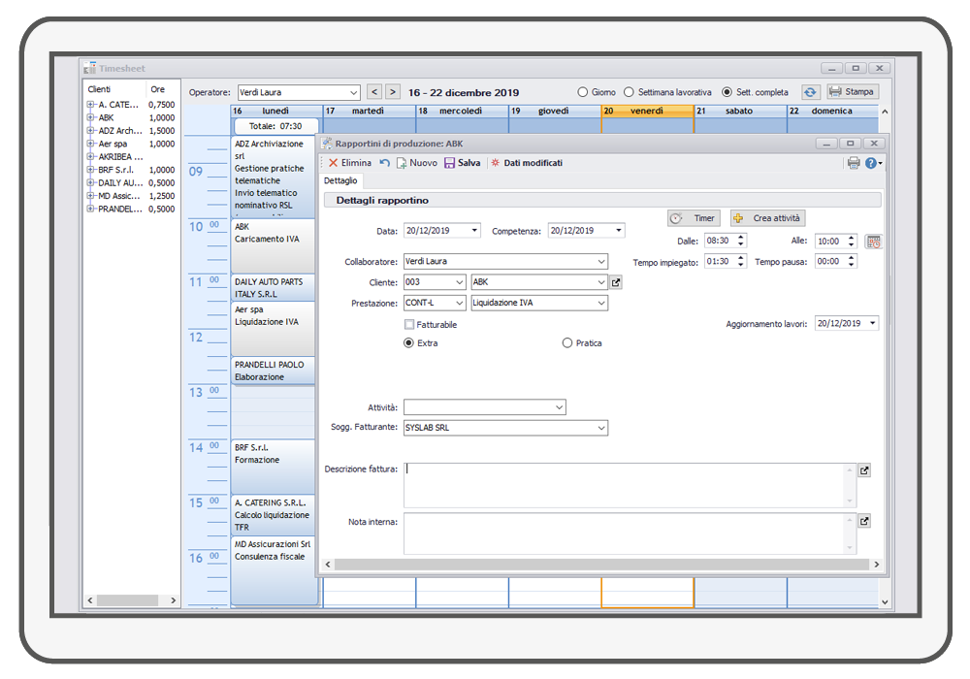Refresh the timesheet with the refresh icon
Screen dimensions: 970x679
coord(810,92)
